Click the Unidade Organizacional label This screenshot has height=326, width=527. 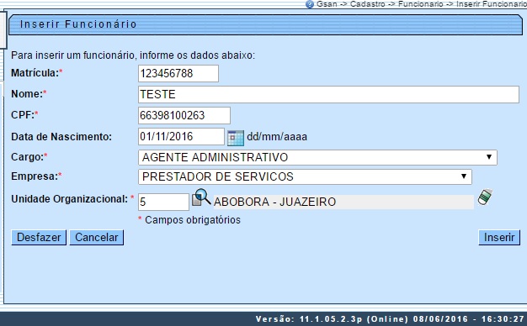click(70, 199)
